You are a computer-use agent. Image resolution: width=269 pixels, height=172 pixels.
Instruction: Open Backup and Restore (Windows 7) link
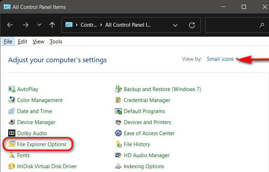point(163,89)
